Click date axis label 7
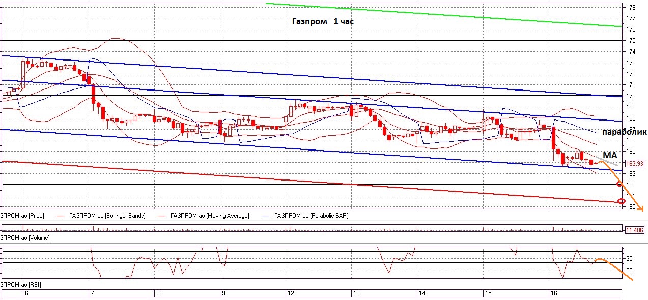Viewport: 648px width, 300px height. [x=92, y=294]
